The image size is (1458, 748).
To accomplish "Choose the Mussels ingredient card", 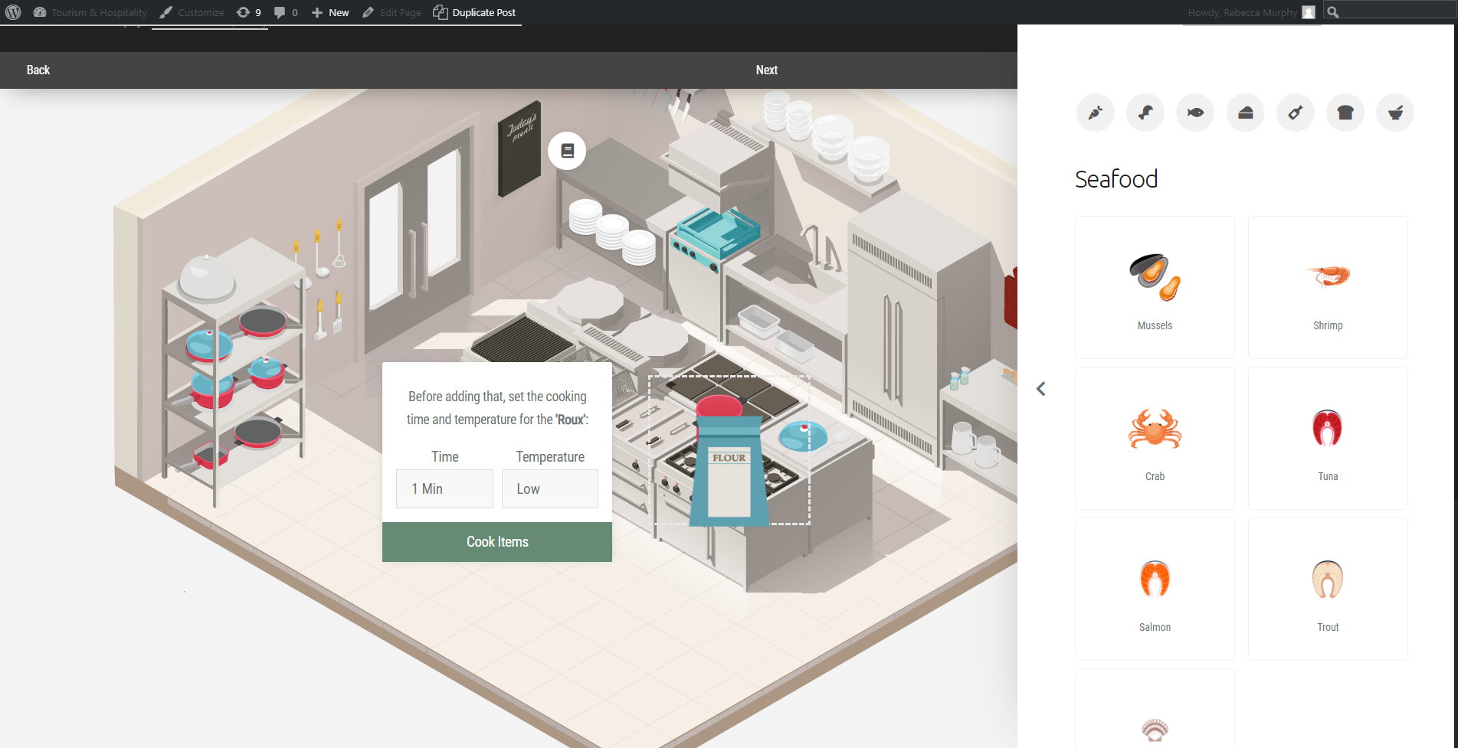I will (1155, 287).
